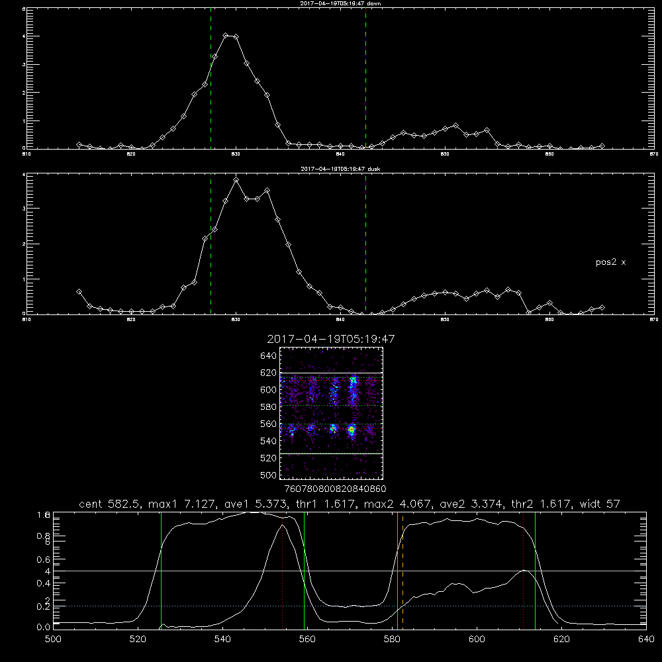
Task: Click the green vertical line near 614 in bottom plot
Action: pyautogui.click(x=535, y=571)
